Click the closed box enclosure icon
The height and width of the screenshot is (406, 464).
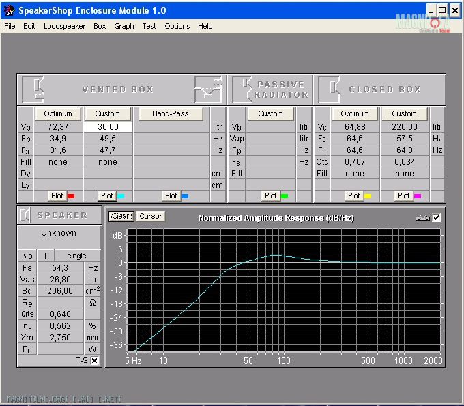click(x=330, y=89)
